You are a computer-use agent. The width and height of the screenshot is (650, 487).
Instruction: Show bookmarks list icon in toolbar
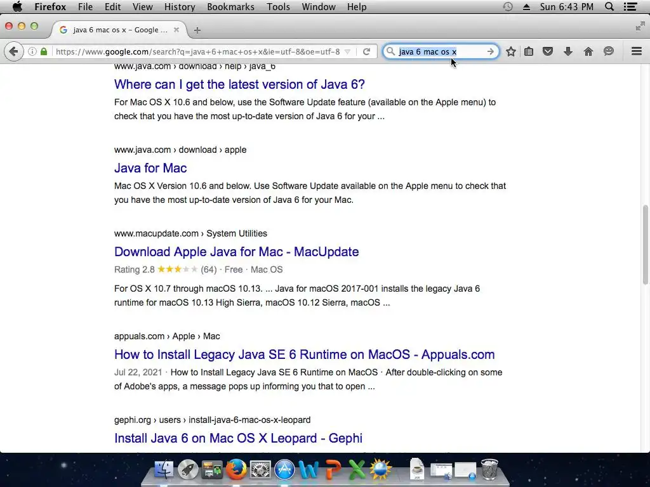point(529,51)
